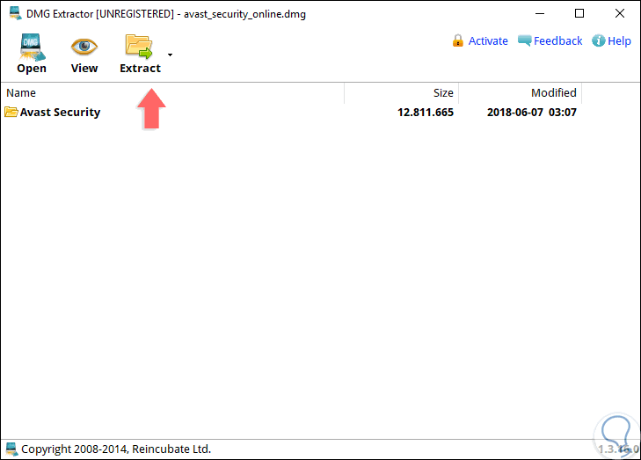Click the status bar DMG icon
Viewport: 641px width, 460px height.
[11, 449]
